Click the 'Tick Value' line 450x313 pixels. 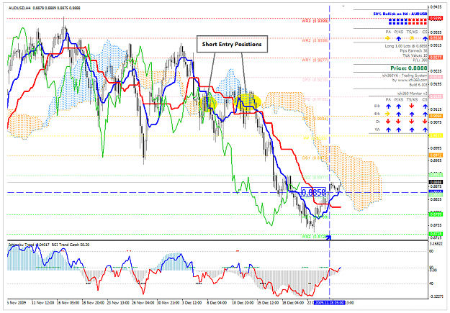click(x=415, y=55)
